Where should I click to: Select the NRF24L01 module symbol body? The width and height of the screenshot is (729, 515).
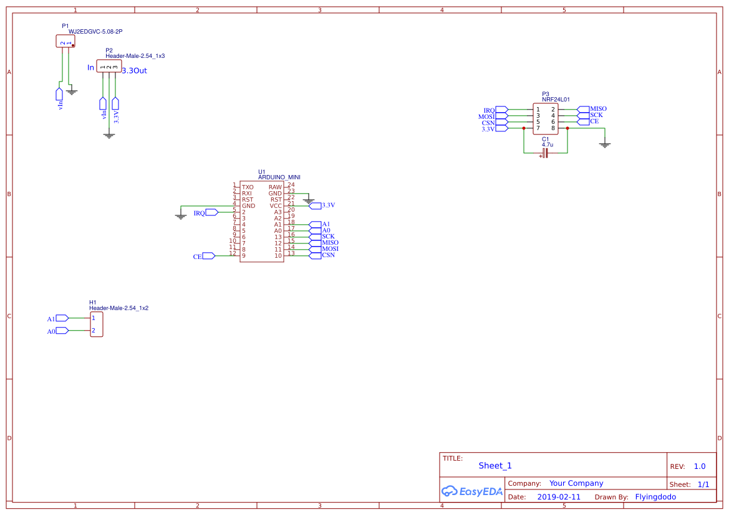pos(546,119)
